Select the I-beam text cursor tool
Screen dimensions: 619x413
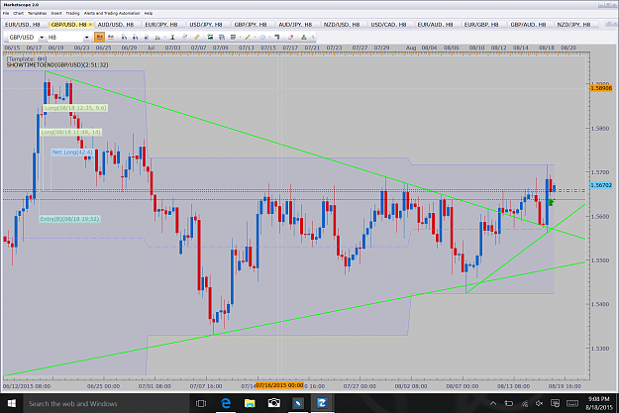click(172, 37)
